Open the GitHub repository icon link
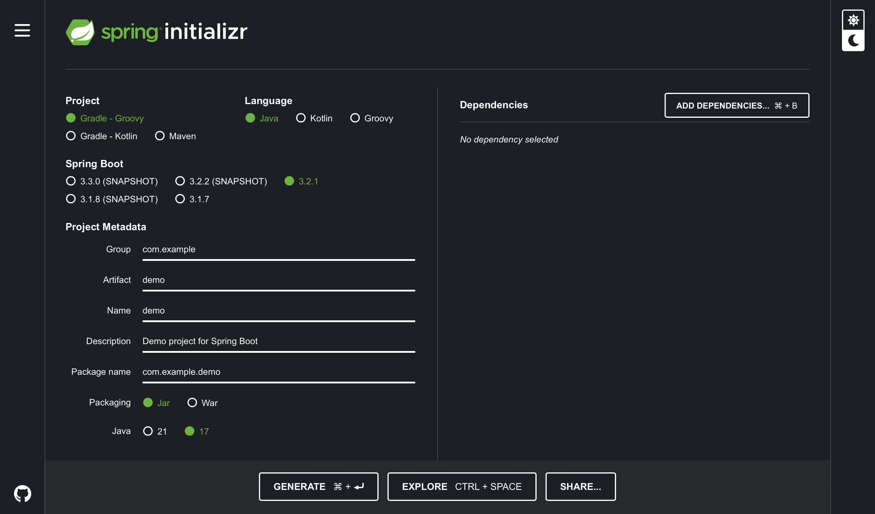The height and width of the screenshot is (514, 875). coord(23,493)
